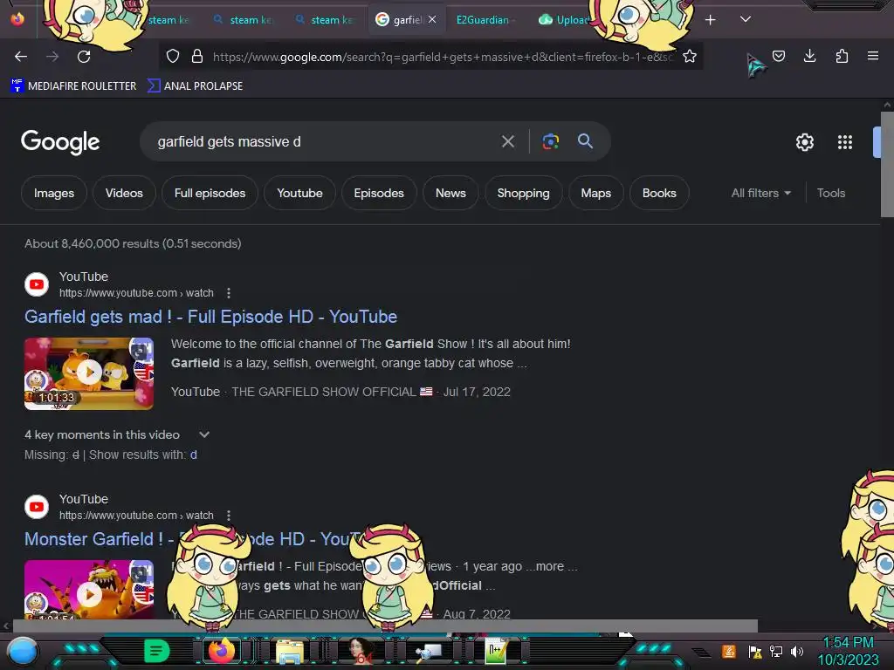
Task: Open green notes app in taskbar
Action: click(x=156, y=651)
